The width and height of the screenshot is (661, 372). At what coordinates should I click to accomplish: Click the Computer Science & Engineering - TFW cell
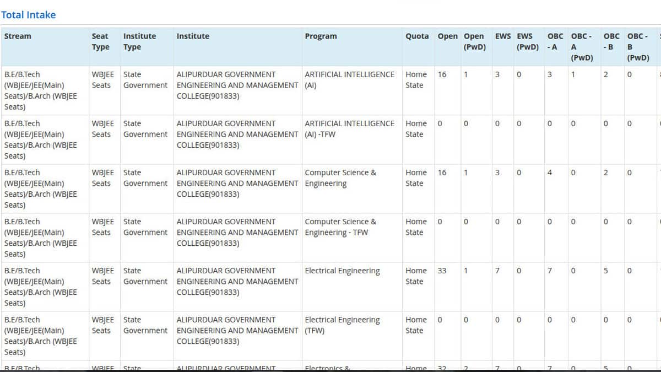coord(340,227)
